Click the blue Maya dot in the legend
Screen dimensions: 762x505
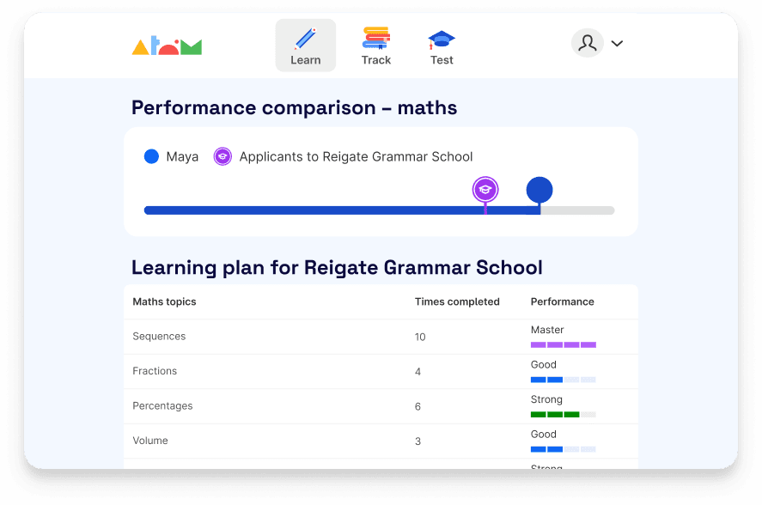coord(152,156)
